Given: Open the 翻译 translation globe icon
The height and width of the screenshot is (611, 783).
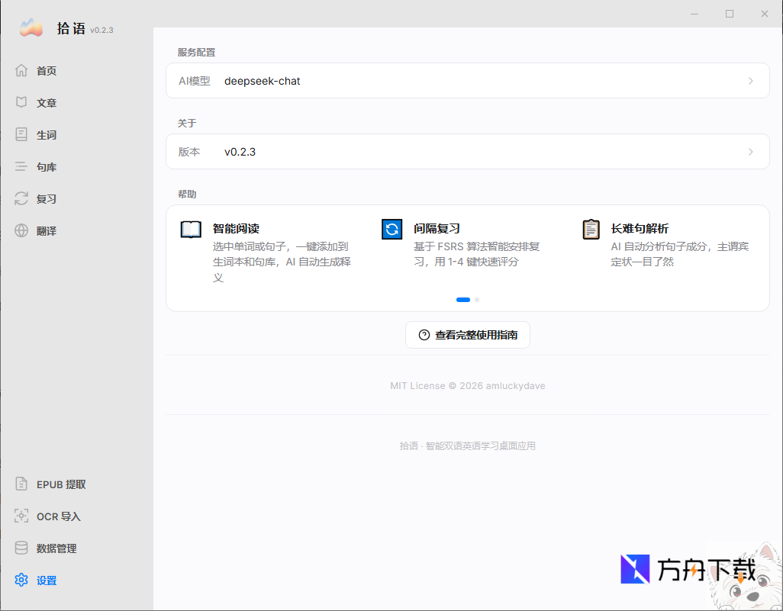Looking at the screenshot, I should [x=21, y=230].
